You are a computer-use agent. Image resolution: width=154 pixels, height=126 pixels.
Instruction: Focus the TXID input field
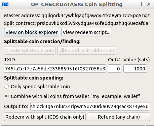click(55, 69)
